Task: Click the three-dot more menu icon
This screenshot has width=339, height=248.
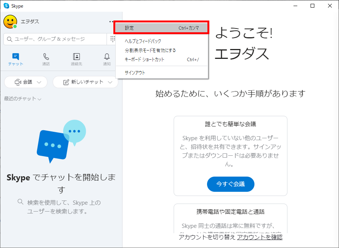Action: [x=111, y=22]
